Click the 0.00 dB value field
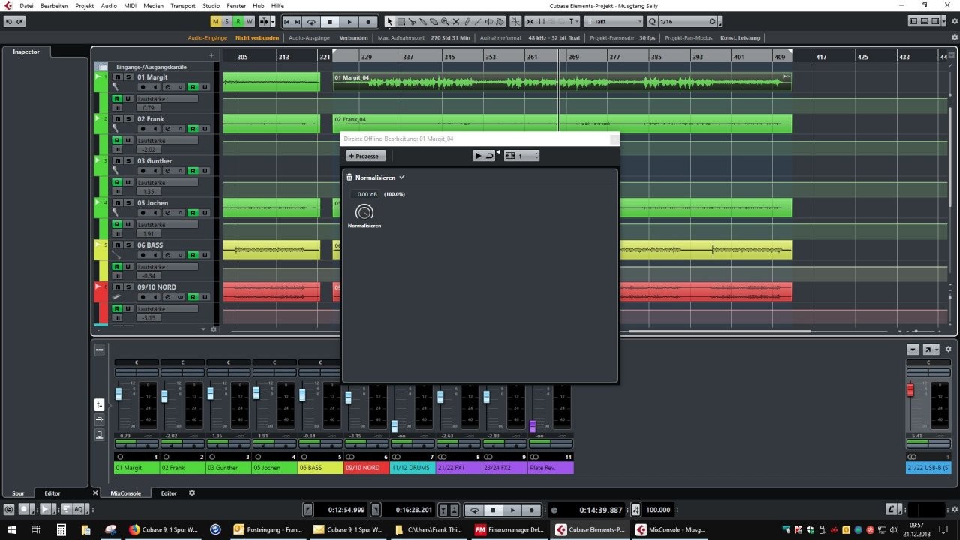Viewport: 960px width, 540px height. [x=365, y=194]
